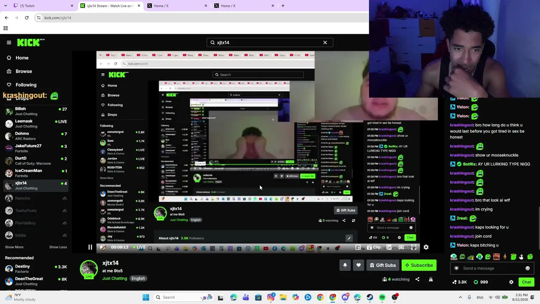Click the English language tag
This screenshot has height=304, width=540.
(138, 278)
